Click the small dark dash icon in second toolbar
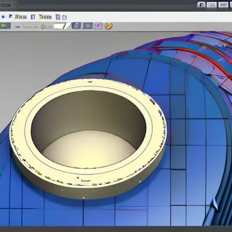Image resolution: width=232 pixels, height=232 pixels. coord(18,27)
